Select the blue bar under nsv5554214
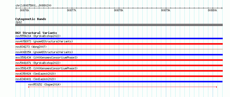Image resolution: width=230 pixels, height=97 pixels. (119, 38)
